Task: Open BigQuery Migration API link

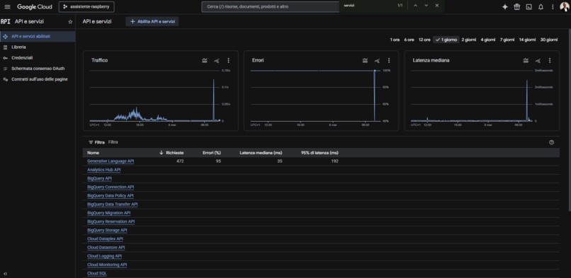Action: 109,213
